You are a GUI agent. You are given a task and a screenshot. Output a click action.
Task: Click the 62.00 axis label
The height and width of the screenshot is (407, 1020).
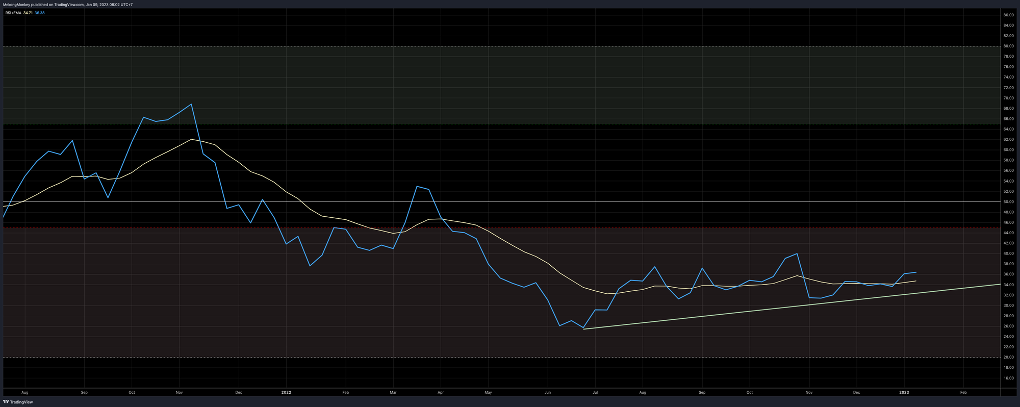point(1008,139)
